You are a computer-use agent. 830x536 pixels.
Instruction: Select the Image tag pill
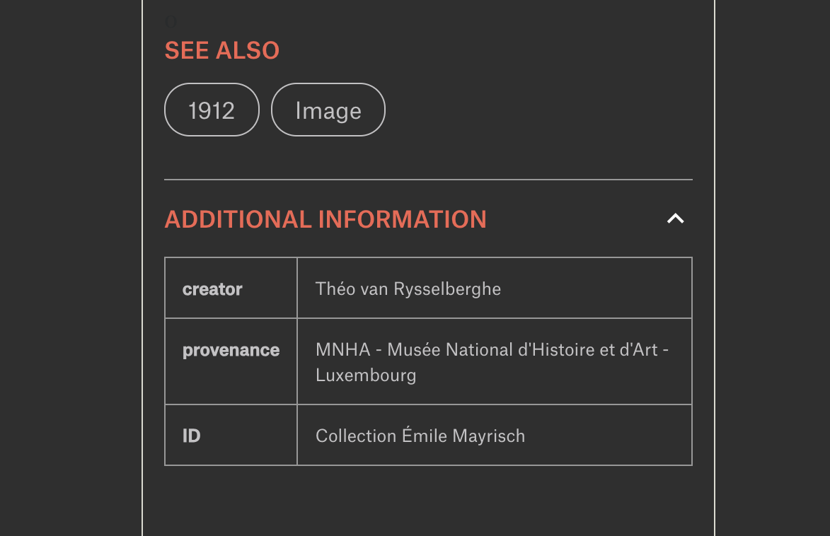click(x=328, y=110)
